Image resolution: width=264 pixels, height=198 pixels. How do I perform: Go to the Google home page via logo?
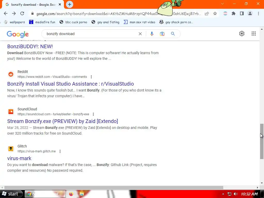18,34
